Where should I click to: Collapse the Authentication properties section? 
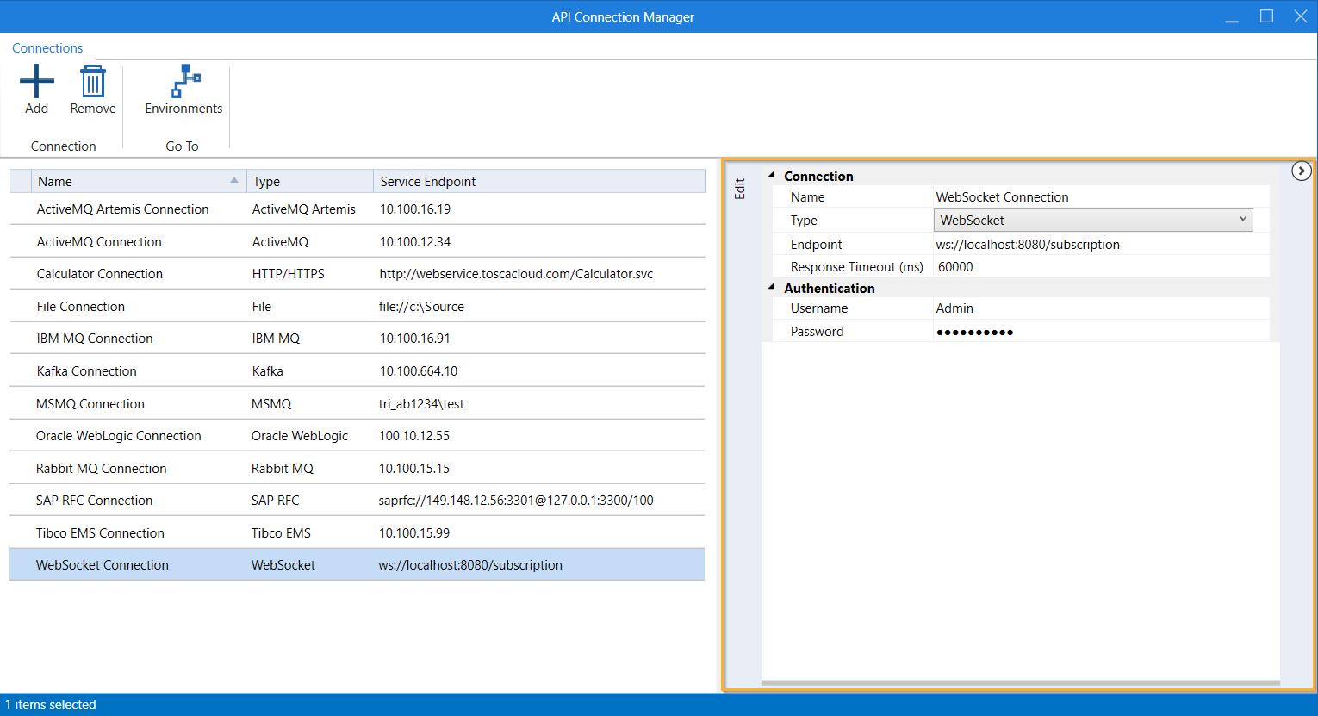pos(772,288)
